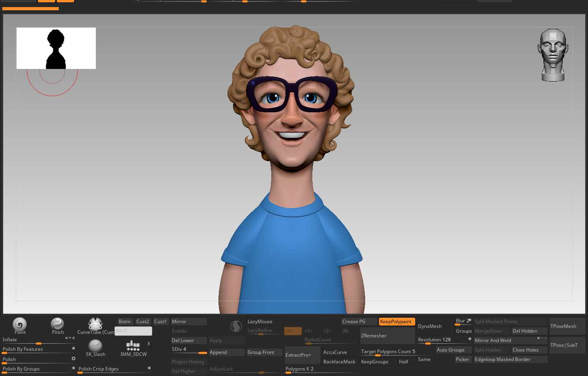Select the IMM_3DCW insert mesh brush
This screenshot has height=376, width=588.
(x=133, y=346)
